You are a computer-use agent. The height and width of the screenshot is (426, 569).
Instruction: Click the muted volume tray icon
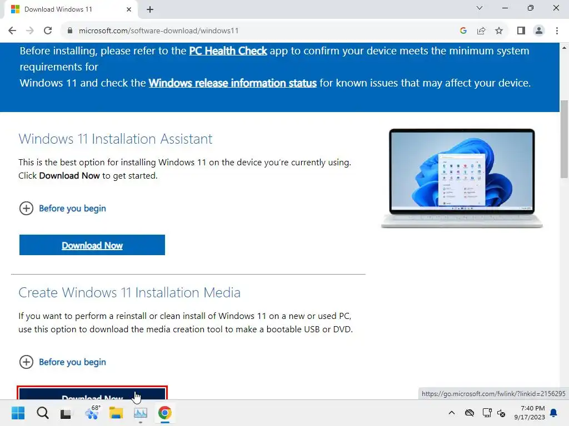[501, 413]
